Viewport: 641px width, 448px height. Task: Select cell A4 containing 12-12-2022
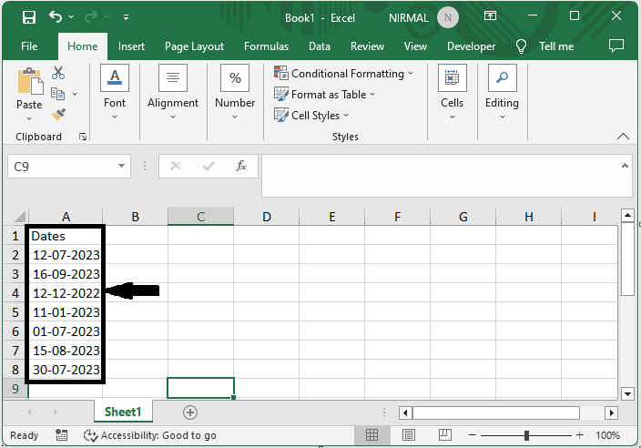(66, 293)
